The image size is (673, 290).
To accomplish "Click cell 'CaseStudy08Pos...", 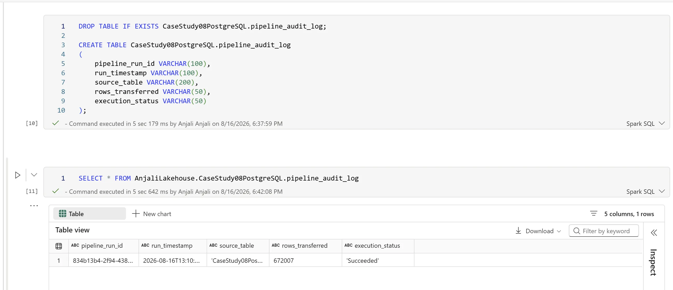I will coord(238,260).
